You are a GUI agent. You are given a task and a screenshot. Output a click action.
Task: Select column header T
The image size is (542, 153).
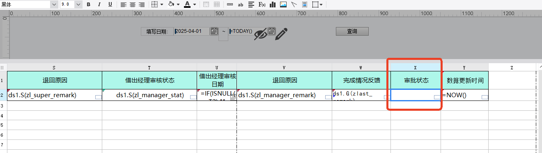click(149, 67)
